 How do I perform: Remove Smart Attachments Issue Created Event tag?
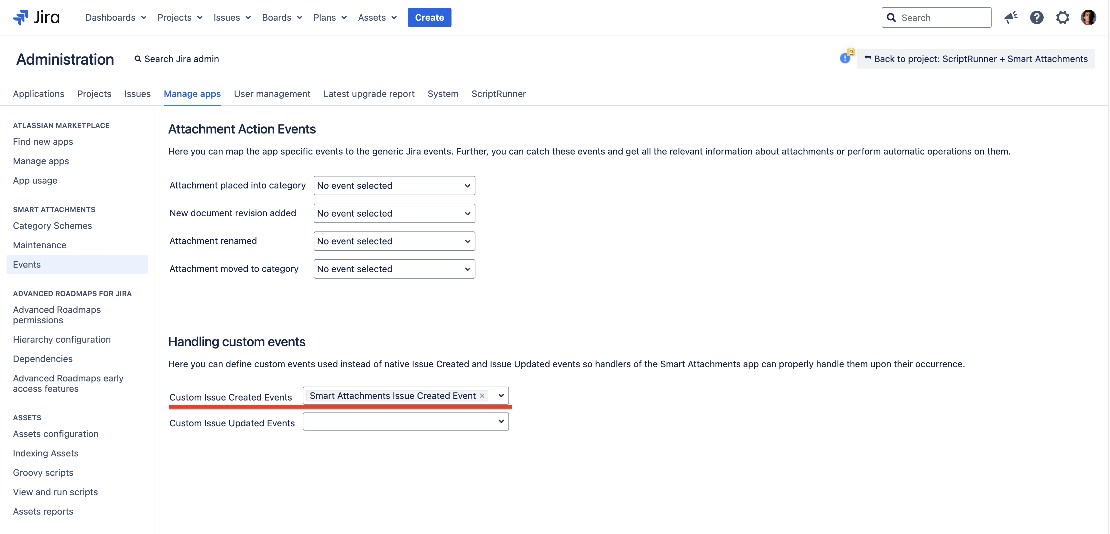(482, 396)
